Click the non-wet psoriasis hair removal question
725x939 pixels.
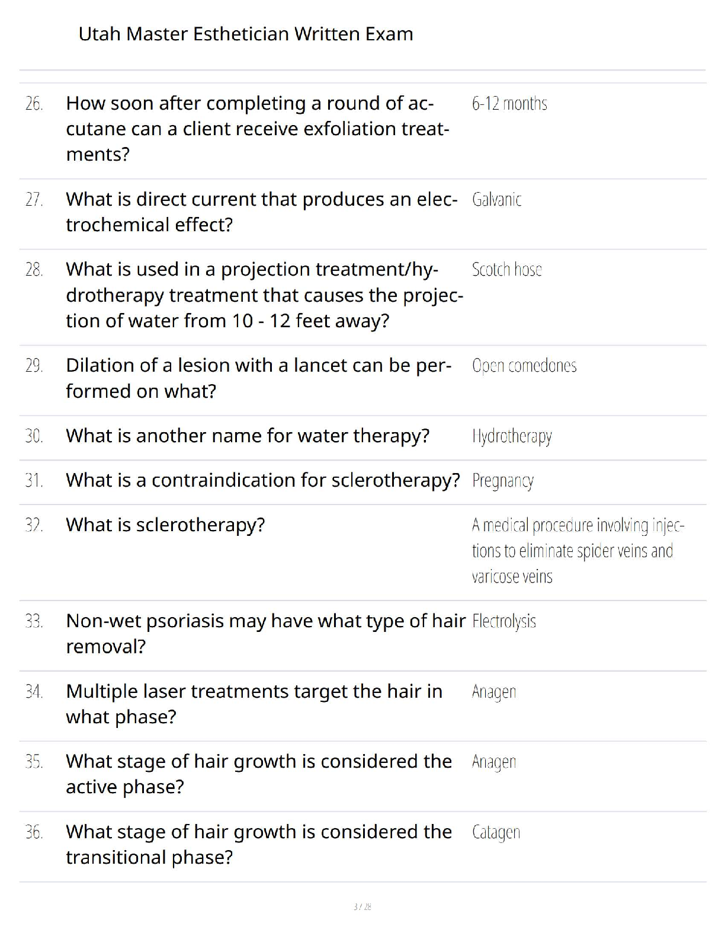(x=265, y=633)
